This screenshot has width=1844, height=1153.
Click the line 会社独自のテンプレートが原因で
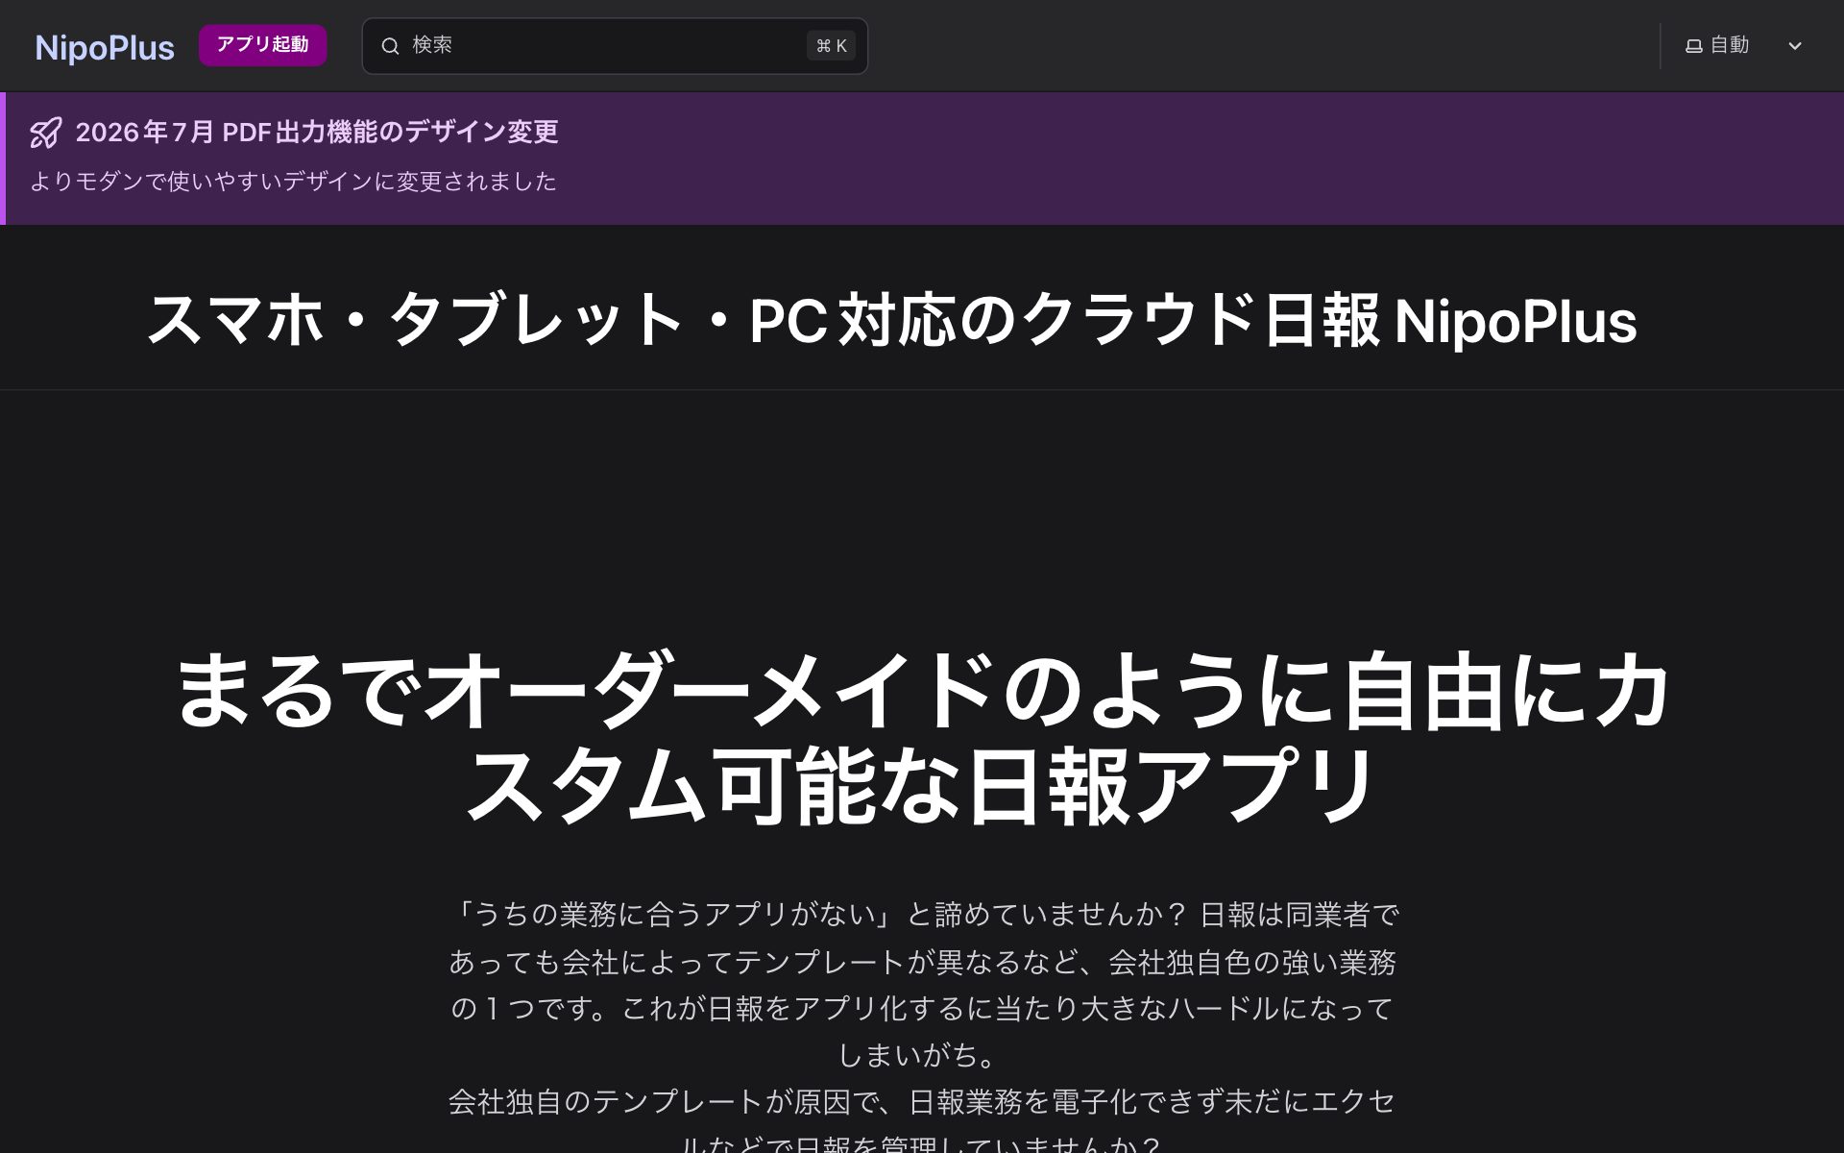click(x=922, y=1102)
